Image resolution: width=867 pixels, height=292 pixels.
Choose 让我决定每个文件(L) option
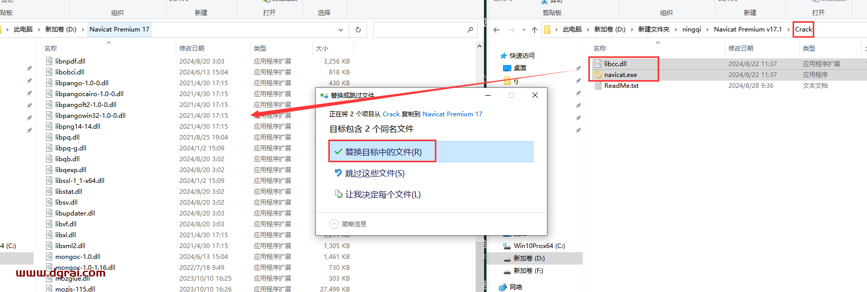click(383, 195)
